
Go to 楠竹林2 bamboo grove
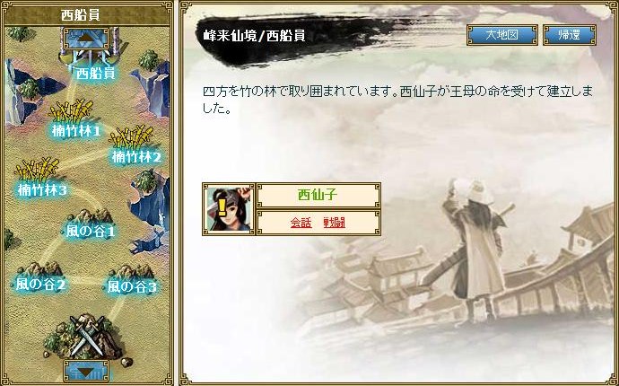135,157
